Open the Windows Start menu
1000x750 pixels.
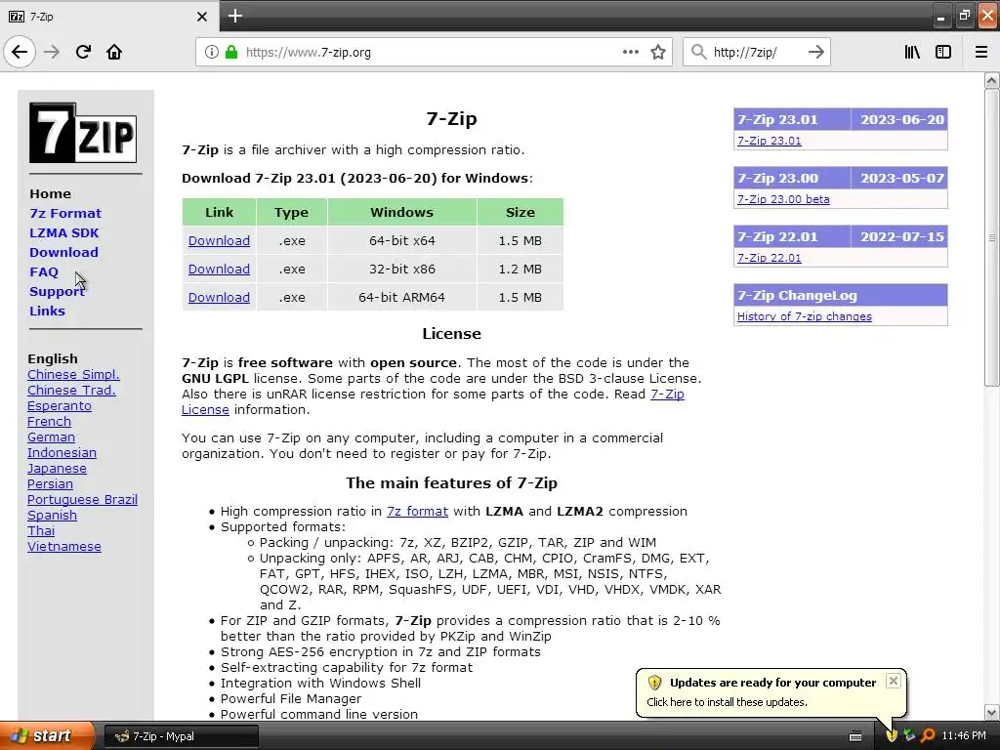coord(47,735)
